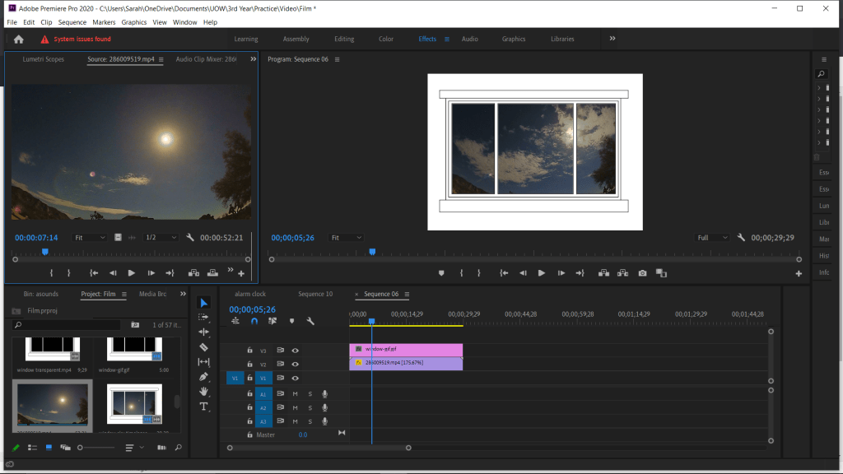Expand source playback resolution 1/2 dropdown
This screenshot has width=843, height=474.
[161, 238]
